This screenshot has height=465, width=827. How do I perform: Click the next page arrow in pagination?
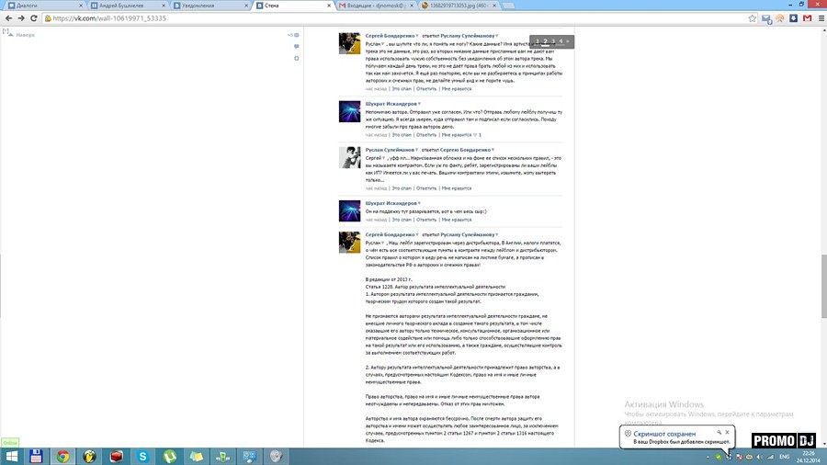[568, 41]
